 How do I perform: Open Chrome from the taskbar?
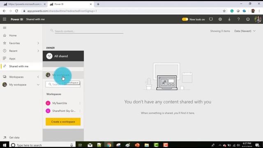pyautogui.click(x=109, y=145)
